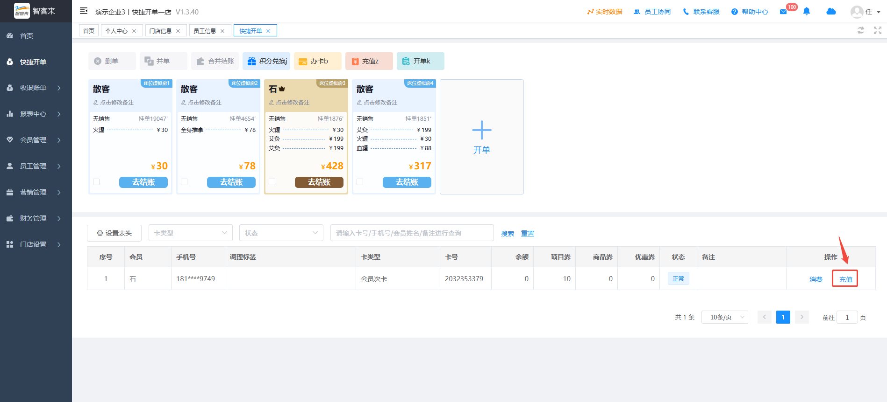The image size is (887, 402).
Task: Edit remark on 床位虚拟房3 card
Action: 289,102
